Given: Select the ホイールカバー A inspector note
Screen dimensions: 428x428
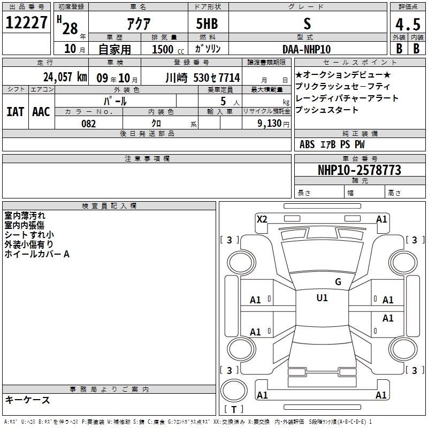Looking at the screenshot, I should (x=37, y=254).
